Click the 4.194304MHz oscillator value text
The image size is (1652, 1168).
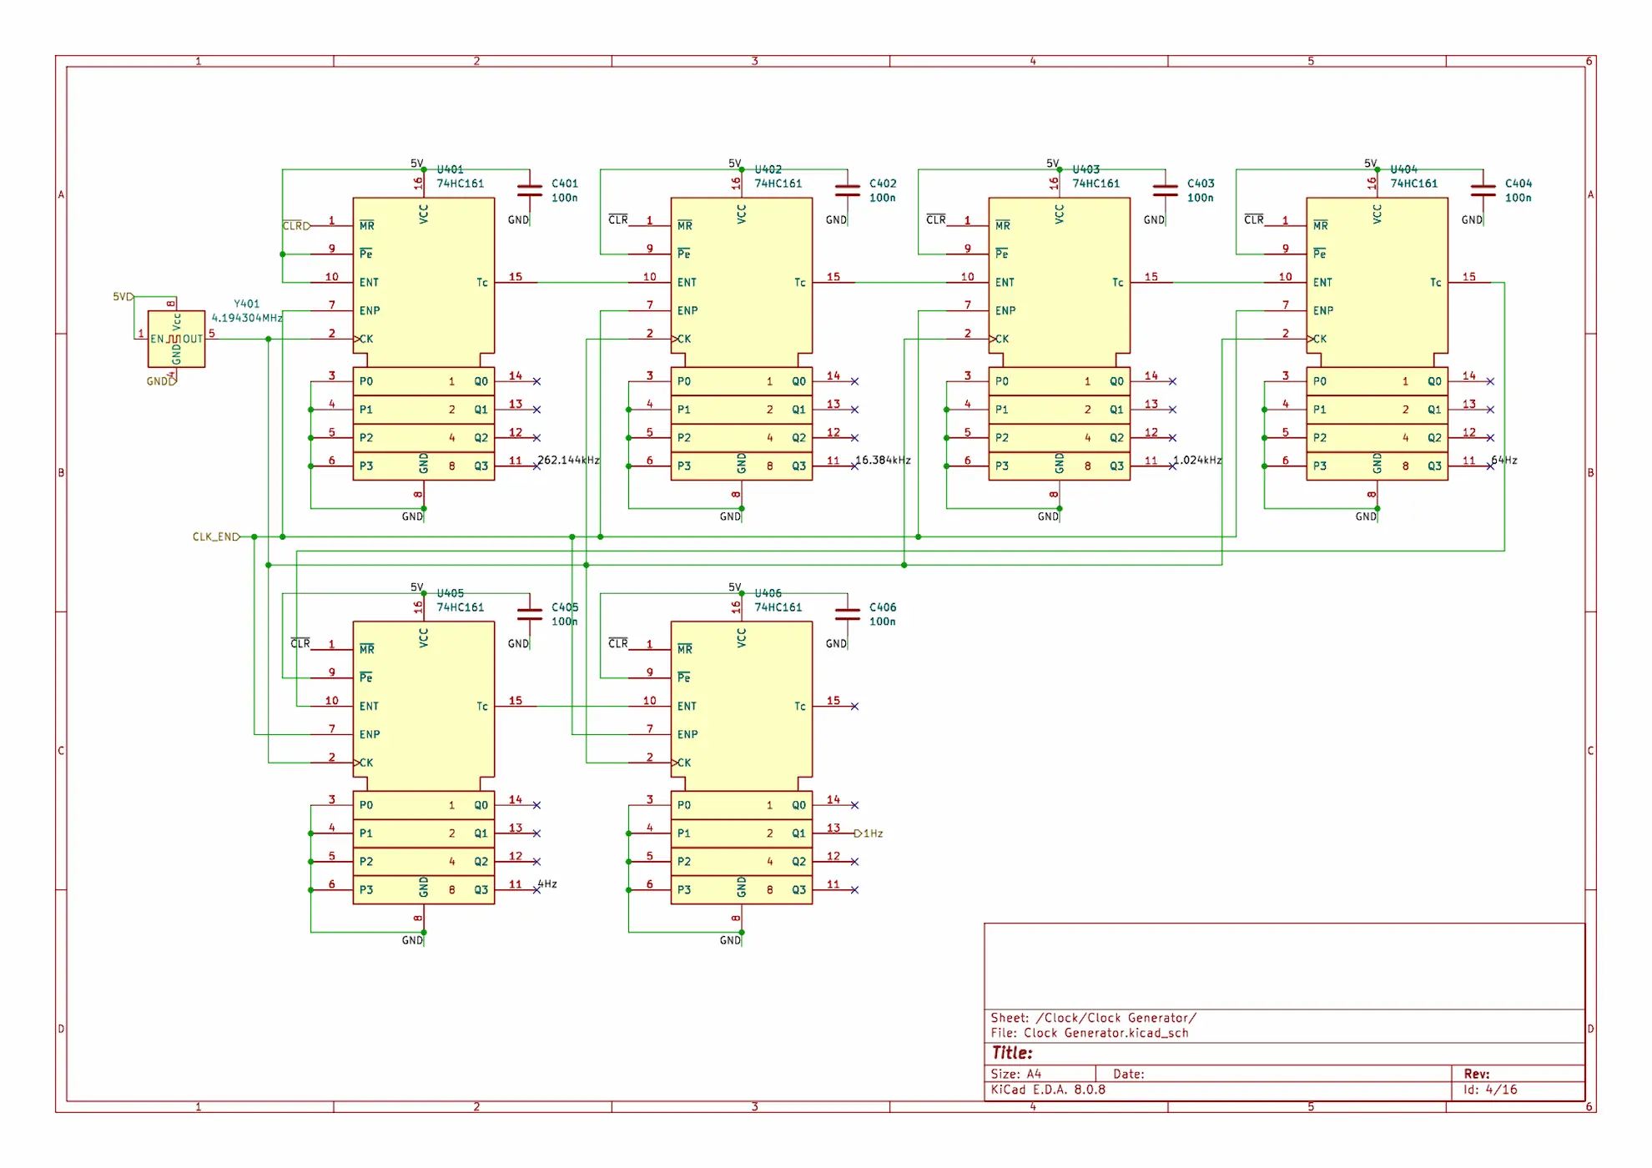pyautogui.click(x=247, y=318)
